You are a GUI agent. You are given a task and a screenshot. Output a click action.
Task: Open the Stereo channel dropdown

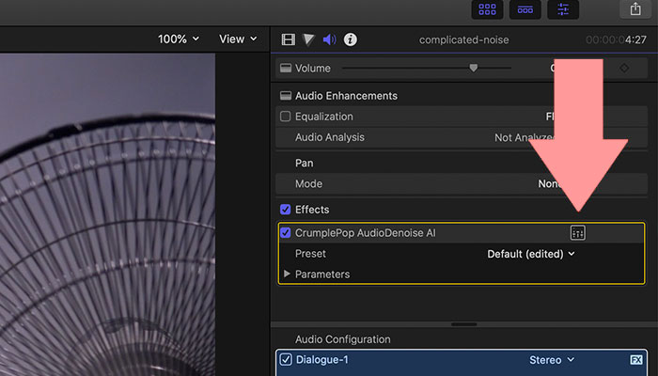click(552, 360)
